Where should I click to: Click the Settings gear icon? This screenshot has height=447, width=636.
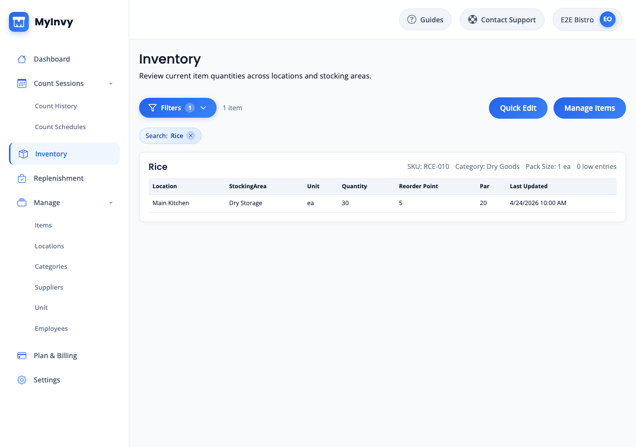(x=22, y=380)
